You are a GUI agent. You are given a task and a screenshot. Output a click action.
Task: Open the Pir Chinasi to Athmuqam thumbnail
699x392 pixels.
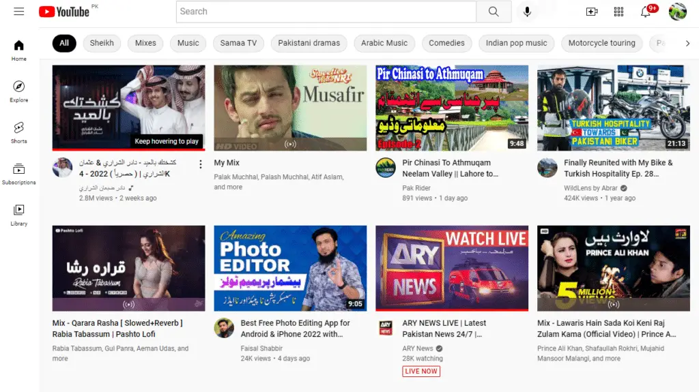coord(452,108)
